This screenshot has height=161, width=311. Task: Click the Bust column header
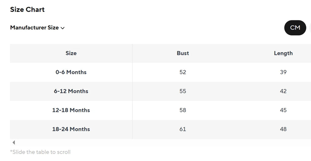(x=183, y=53)
